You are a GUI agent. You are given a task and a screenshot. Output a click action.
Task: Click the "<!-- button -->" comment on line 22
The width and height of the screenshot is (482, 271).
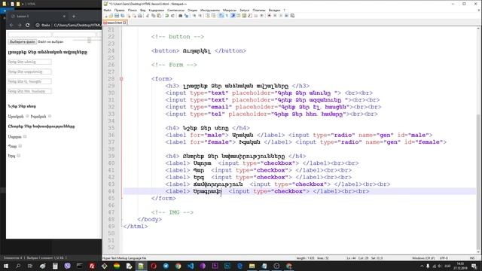(x=178, y=37)
